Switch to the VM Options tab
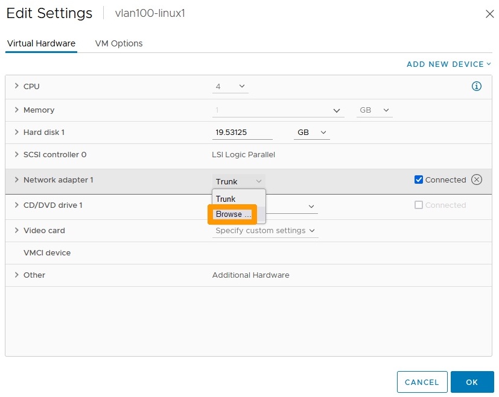This screenshot has height=397, width=499. 119,43
